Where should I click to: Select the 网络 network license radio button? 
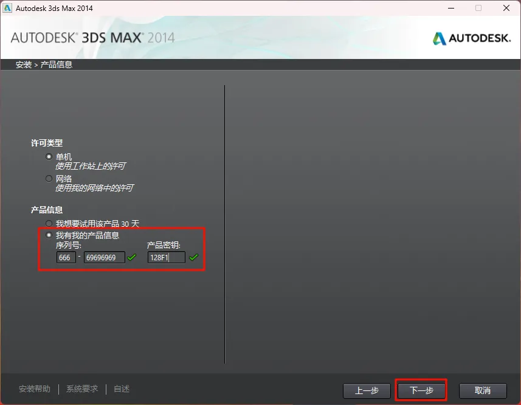pyautogui.click(x=49, y=178)
